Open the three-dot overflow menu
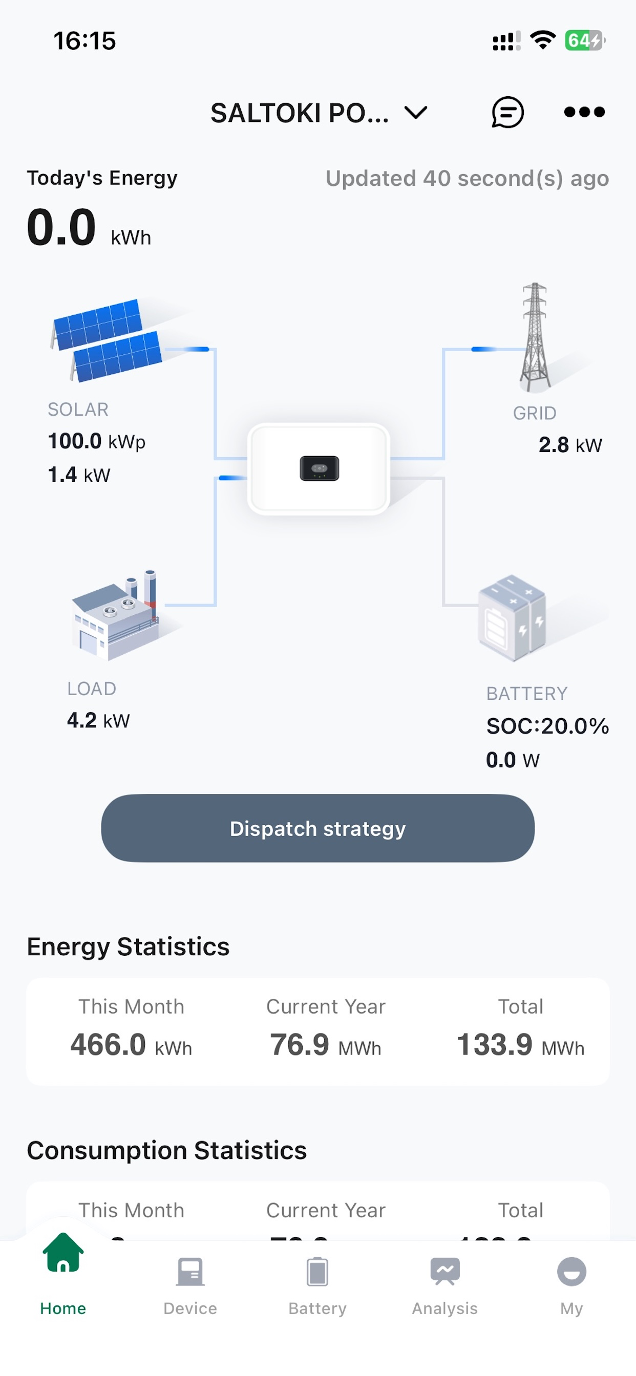This screenshot has width=636, height=1376. click(584, 112)
